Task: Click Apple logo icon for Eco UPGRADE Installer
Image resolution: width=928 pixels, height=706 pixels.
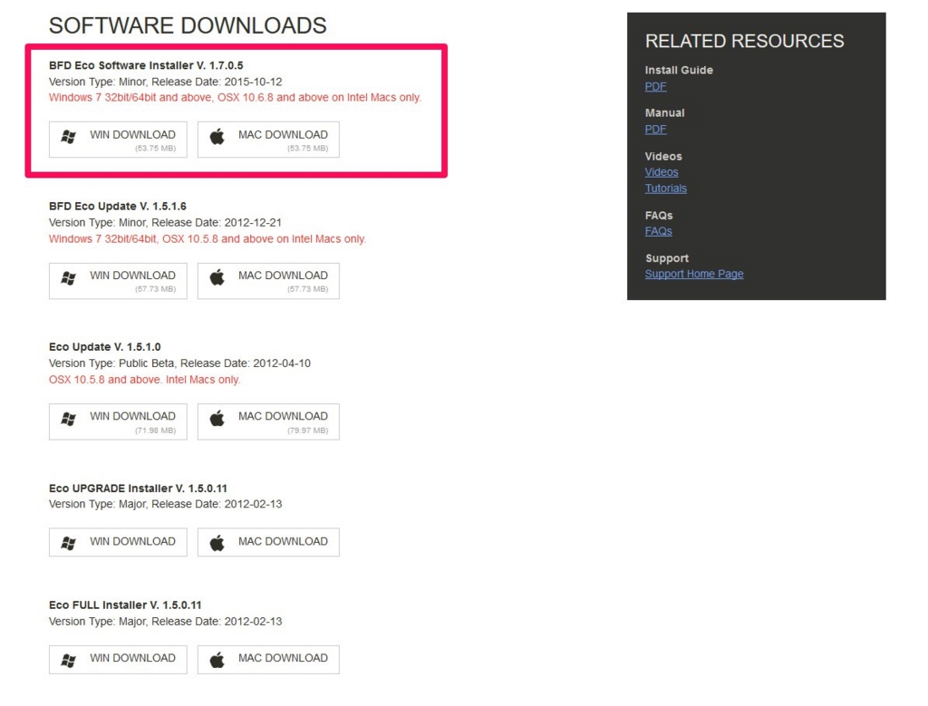Action: pos(217,542)
